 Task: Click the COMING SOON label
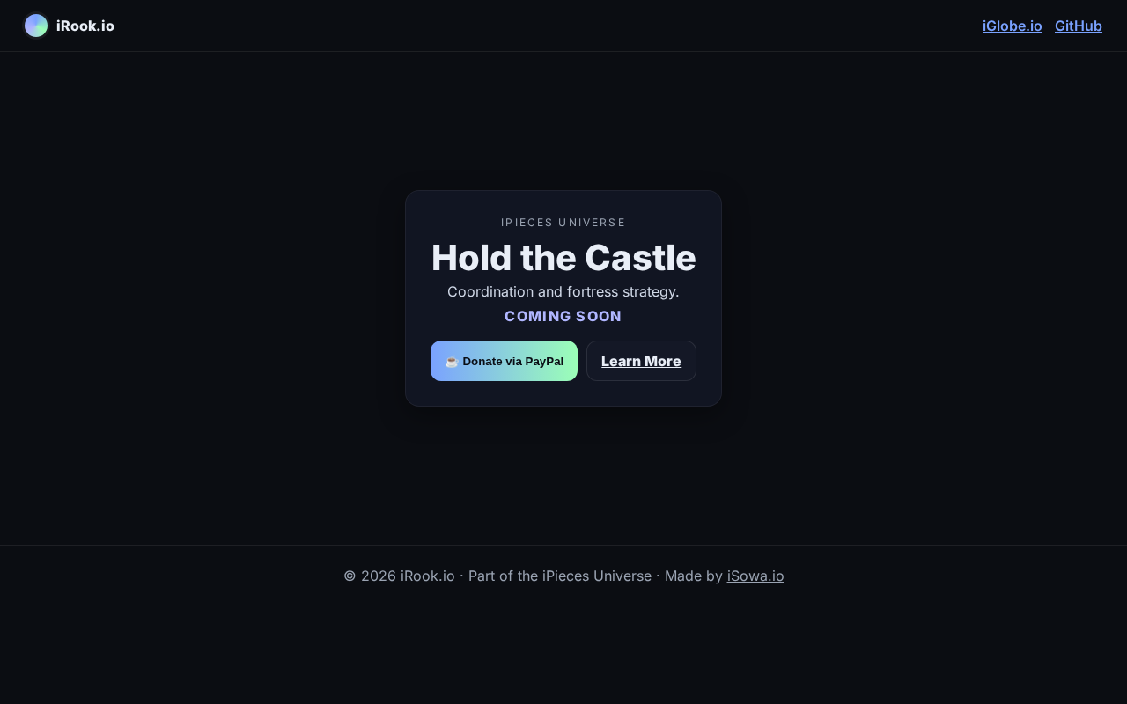(563, 316)
